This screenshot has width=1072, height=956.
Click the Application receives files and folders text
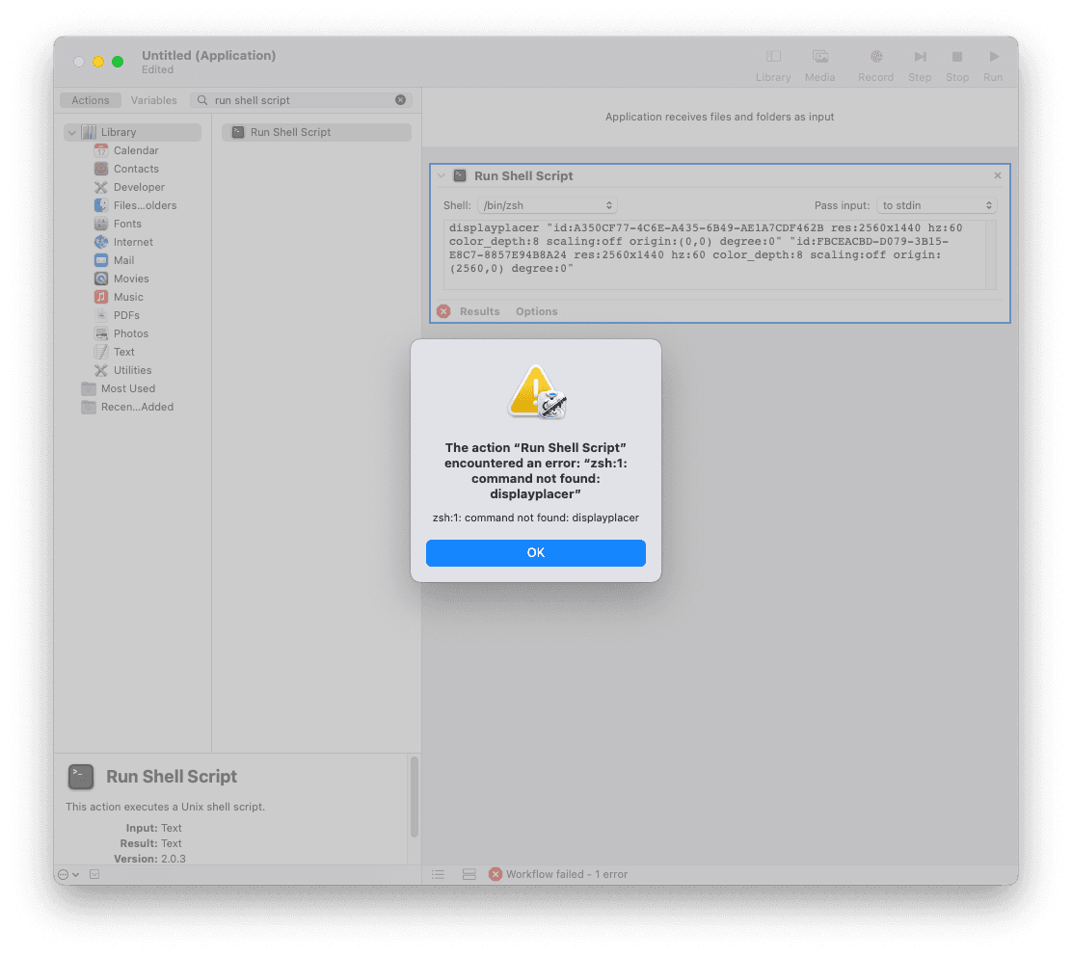(x=719, y=117)
